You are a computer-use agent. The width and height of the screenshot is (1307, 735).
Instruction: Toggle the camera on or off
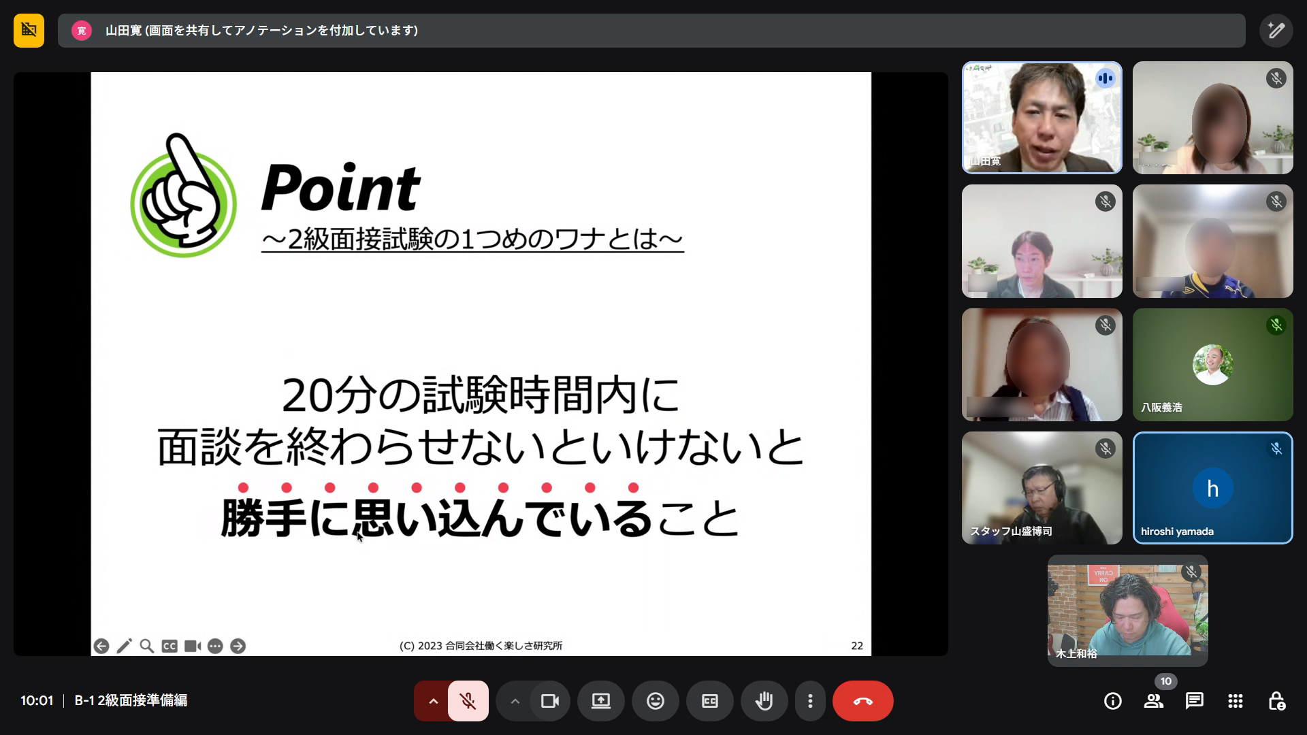pos(549,701)
